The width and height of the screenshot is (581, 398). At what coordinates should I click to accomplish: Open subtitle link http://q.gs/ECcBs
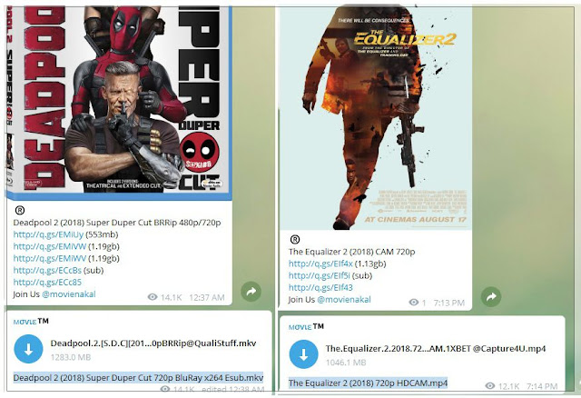[47, 270]
